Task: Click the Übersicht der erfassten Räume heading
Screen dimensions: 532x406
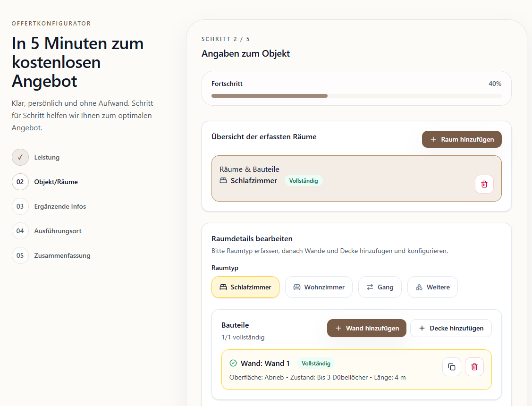Action: tap(264, 137)
